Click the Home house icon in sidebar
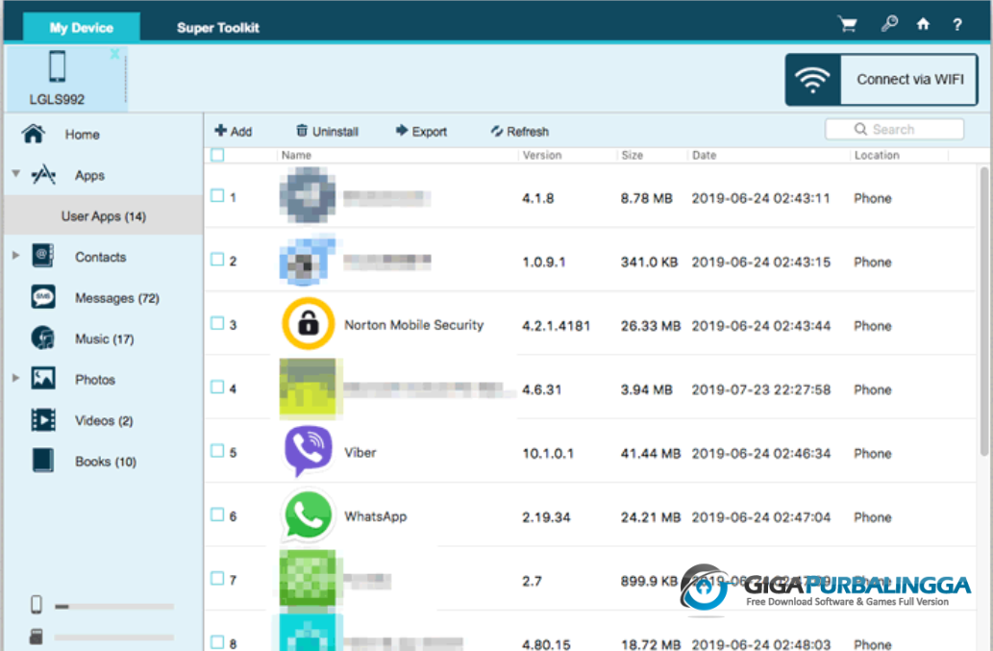The image size is (993, 651). (x=34, y=134)
